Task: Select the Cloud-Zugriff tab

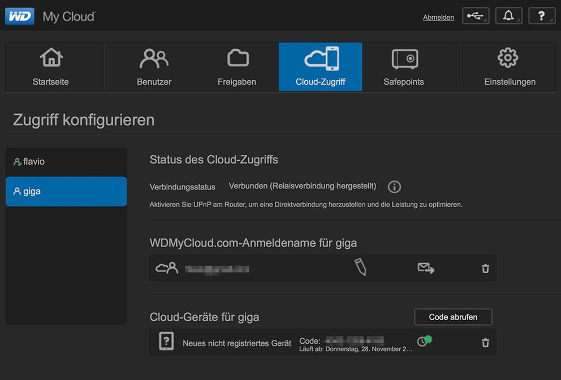Action: tap(320, 67)
